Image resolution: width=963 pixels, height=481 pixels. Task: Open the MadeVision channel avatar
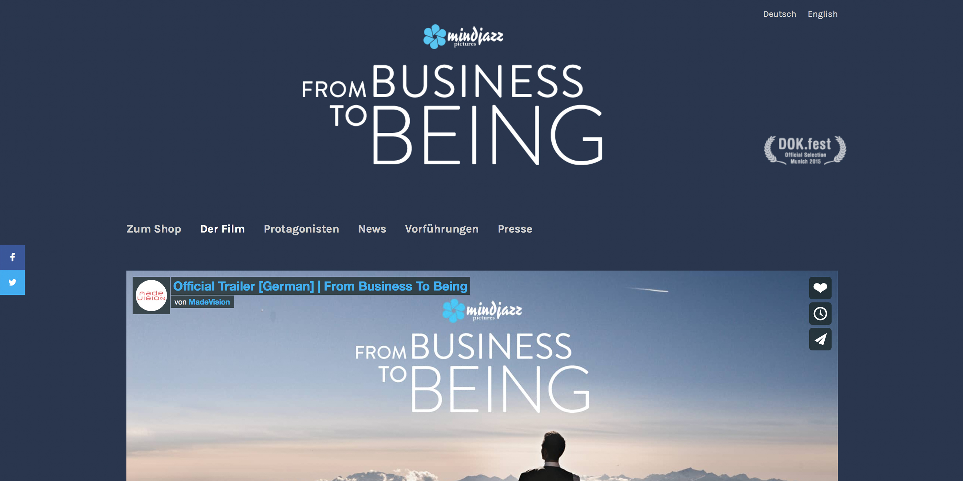pyautogui.click(x=151, y=295)
